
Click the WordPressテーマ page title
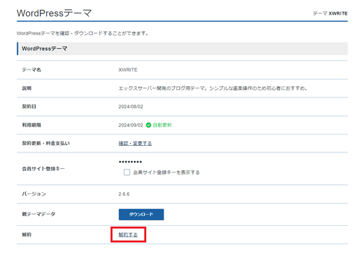click(54, 13)
